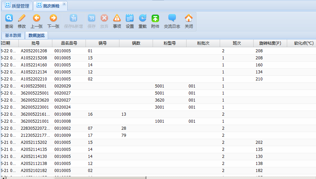
Task: Reload data with 重载 icon
Action: pos(143,18)
